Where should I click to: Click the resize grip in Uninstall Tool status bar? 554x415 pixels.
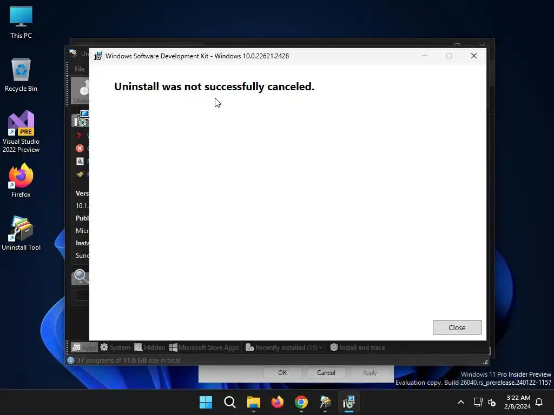485,362
